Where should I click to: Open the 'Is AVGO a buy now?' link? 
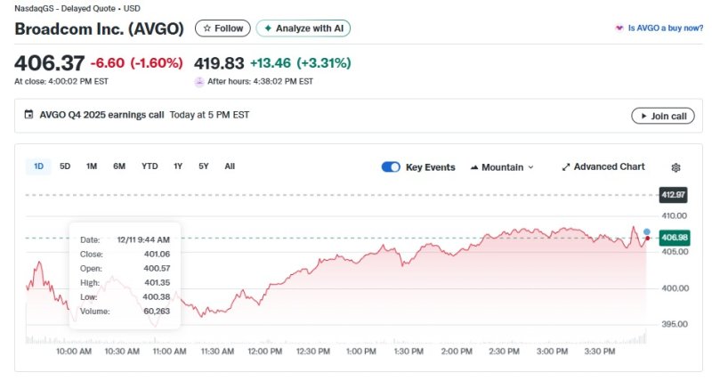tap(662, 28)
